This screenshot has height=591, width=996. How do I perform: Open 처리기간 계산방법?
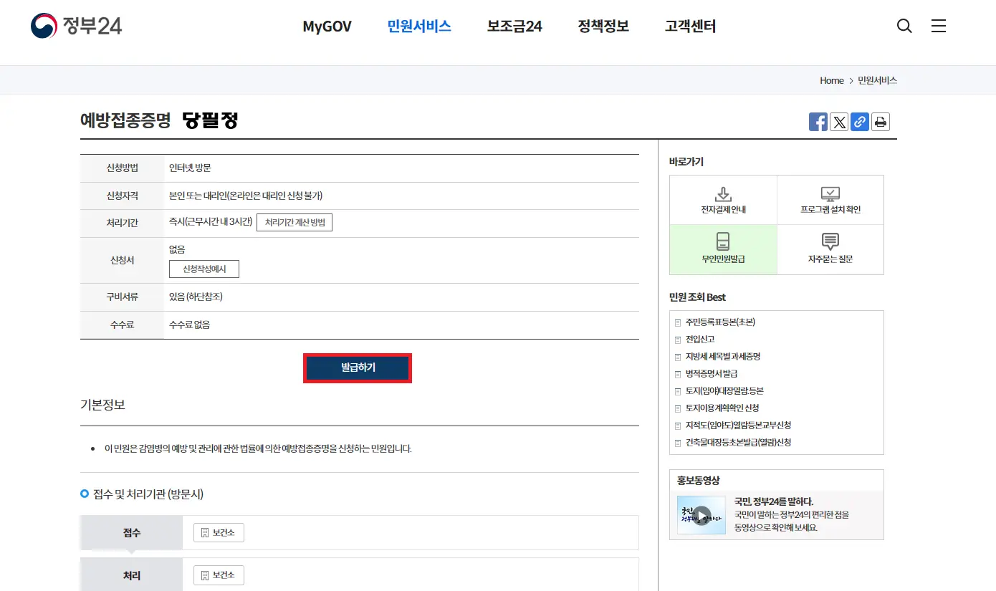pyautogui.click(x=295, y=222)
